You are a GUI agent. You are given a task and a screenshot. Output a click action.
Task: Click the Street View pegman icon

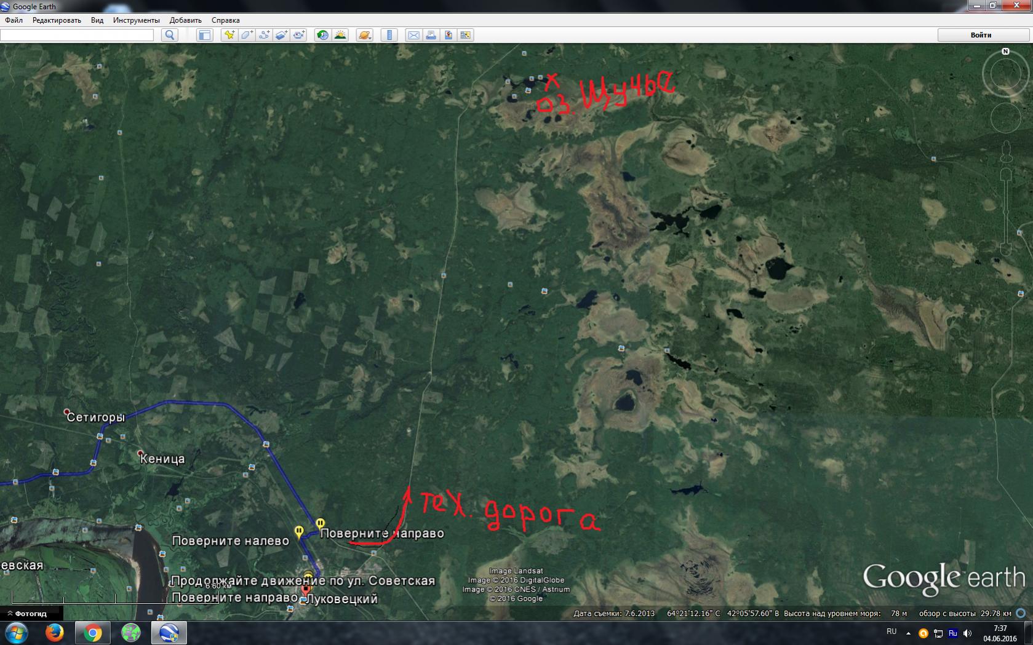[x=1006, y=151]
